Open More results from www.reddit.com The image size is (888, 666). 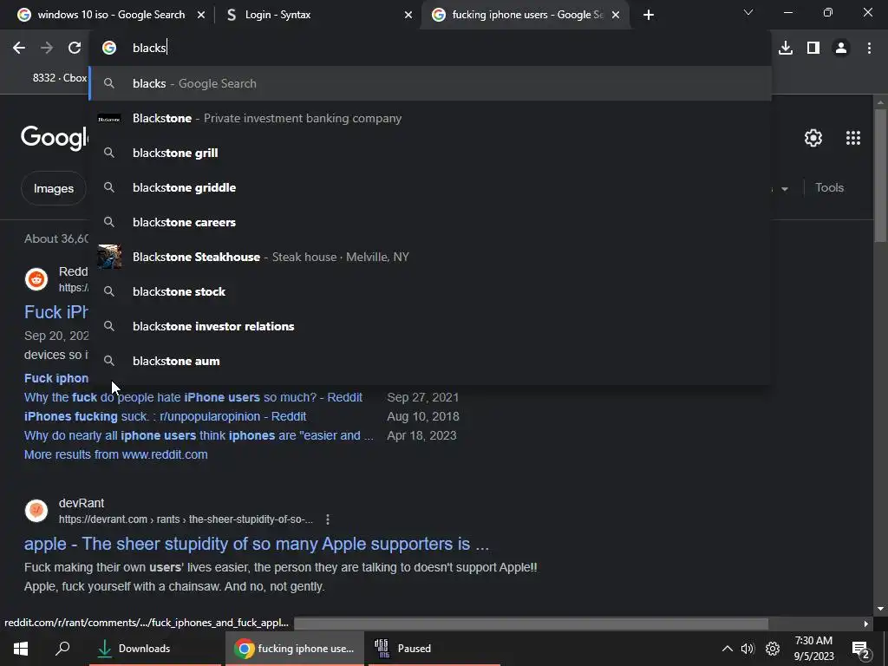point(116,454)
